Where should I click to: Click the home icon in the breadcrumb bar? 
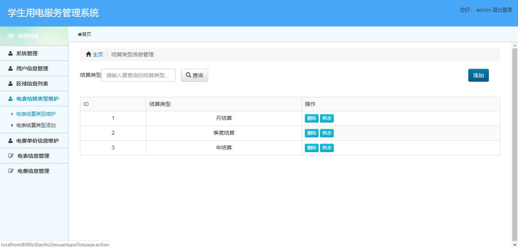(88, 54)
